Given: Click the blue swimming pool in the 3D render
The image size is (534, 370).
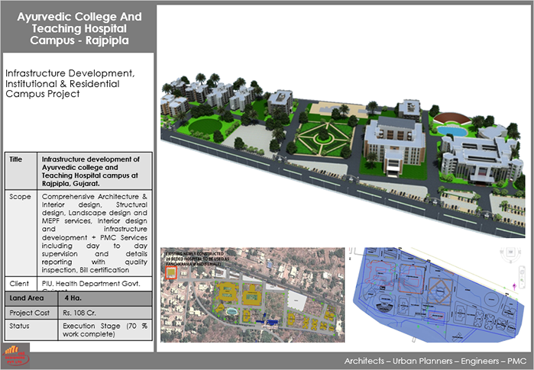Looking at the screenshot, I should [x=451, y=131].
